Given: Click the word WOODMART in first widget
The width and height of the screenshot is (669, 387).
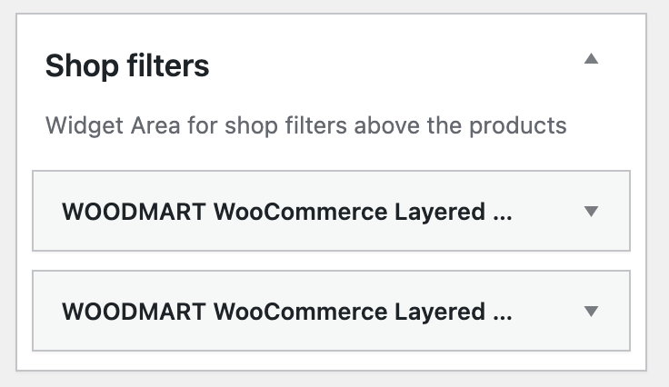Looking at the screenshot, I should pos(134,212).
